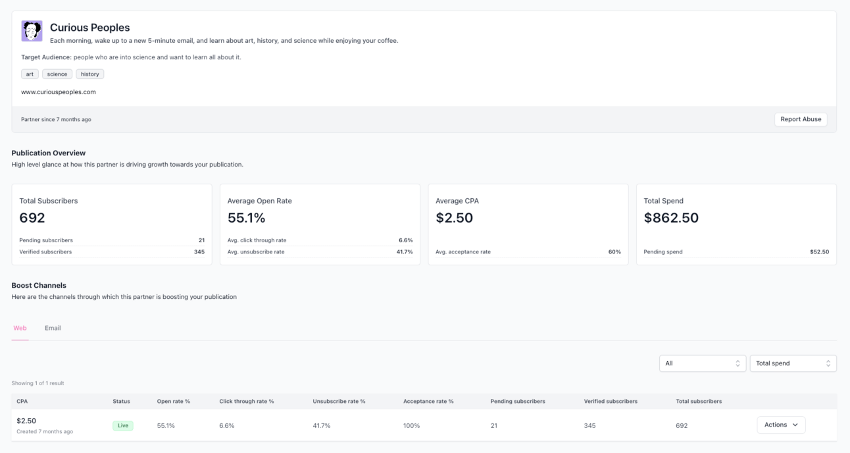Viewport: 850px width, 453px height.
Task: Click the Live status badge
Action: [123, 426]
